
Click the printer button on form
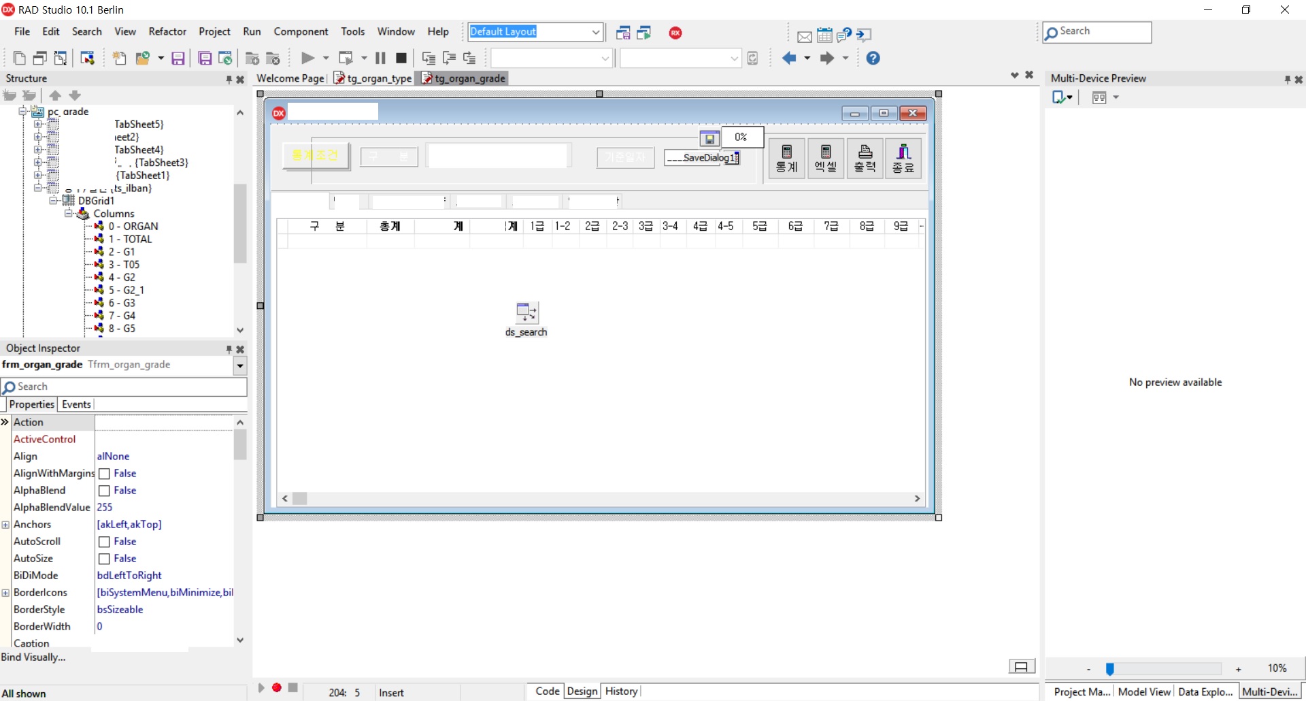[x=865, y=159]
